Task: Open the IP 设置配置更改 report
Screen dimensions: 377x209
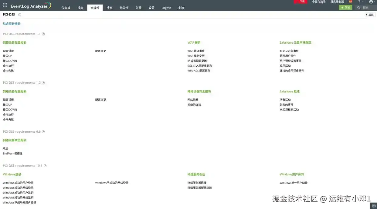Action: (x=197, y=61)
